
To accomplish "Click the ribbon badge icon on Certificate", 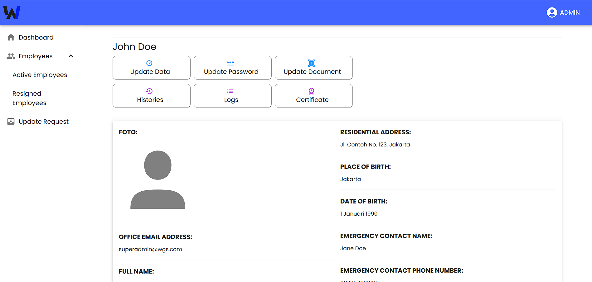I will click(x=311, y=91).
